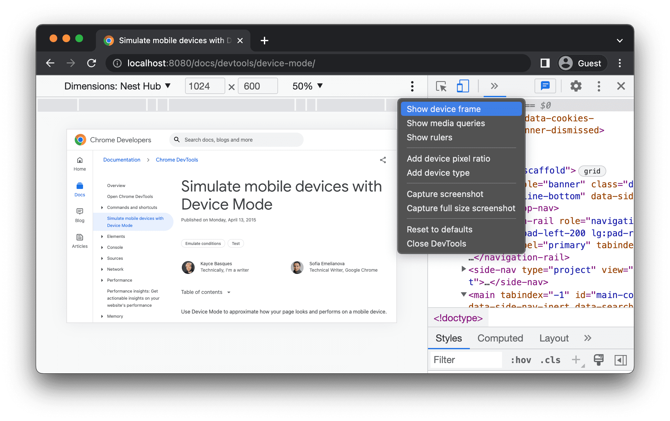Click the Layout tab in DevTools

click(x=554, y=338)
